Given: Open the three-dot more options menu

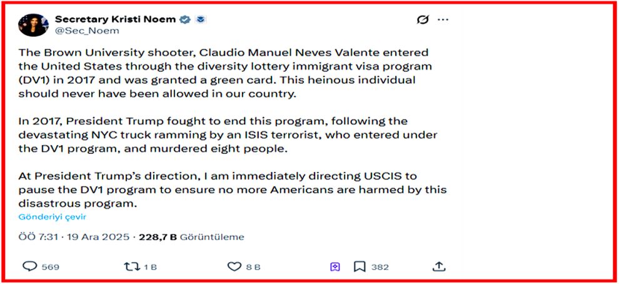Looking at the screenshot, I should [x=443, y=20].
